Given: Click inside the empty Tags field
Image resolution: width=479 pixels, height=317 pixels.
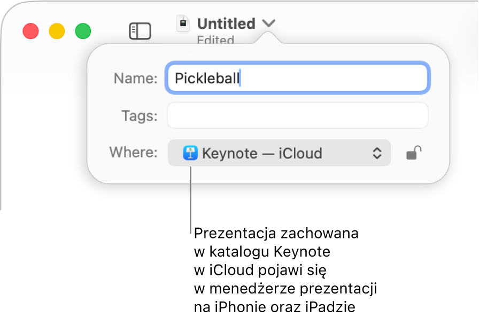Looking at the screenshot, I should 297,115.
